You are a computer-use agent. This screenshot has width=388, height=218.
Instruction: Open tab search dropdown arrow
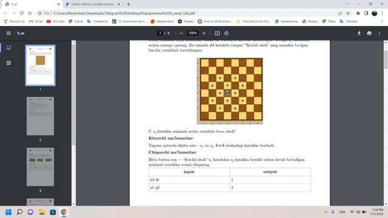click(347, 4)
